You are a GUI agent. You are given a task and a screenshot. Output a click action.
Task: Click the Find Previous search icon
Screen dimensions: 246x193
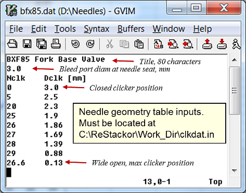pyautogui.click(x=188, y=44)
